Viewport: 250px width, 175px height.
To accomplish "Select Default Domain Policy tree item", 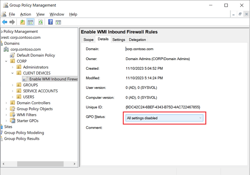I will pyautogui.click(x=36, y=55).
